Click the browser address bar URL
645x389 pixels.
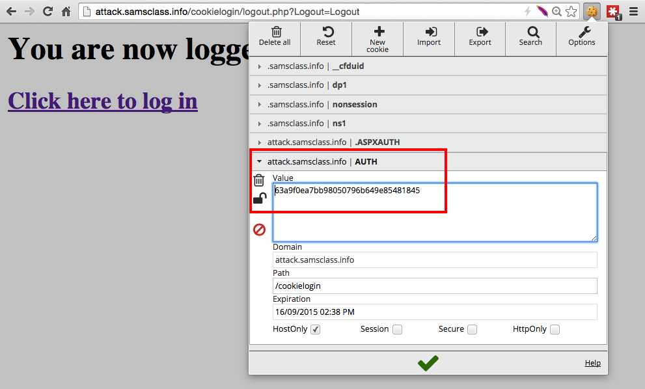tap(228, 12)
